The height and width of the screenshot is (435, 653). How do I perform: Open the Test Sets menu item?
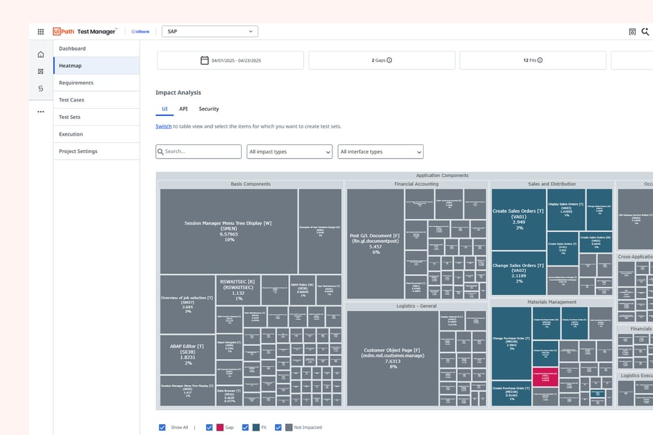pos(96,117)
